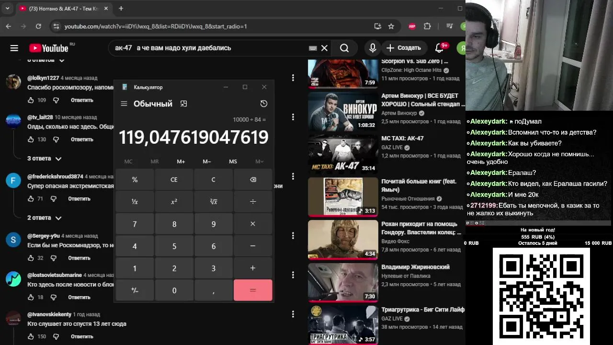
Task: Dislike the comment by @tv_lait28
Action: point(56,139)
